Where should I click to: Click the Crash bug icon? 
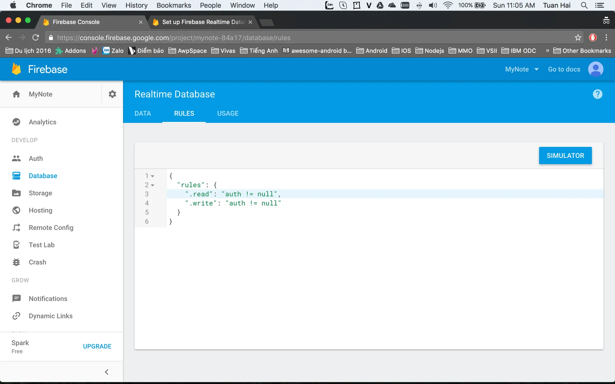[x=16, y=262]
